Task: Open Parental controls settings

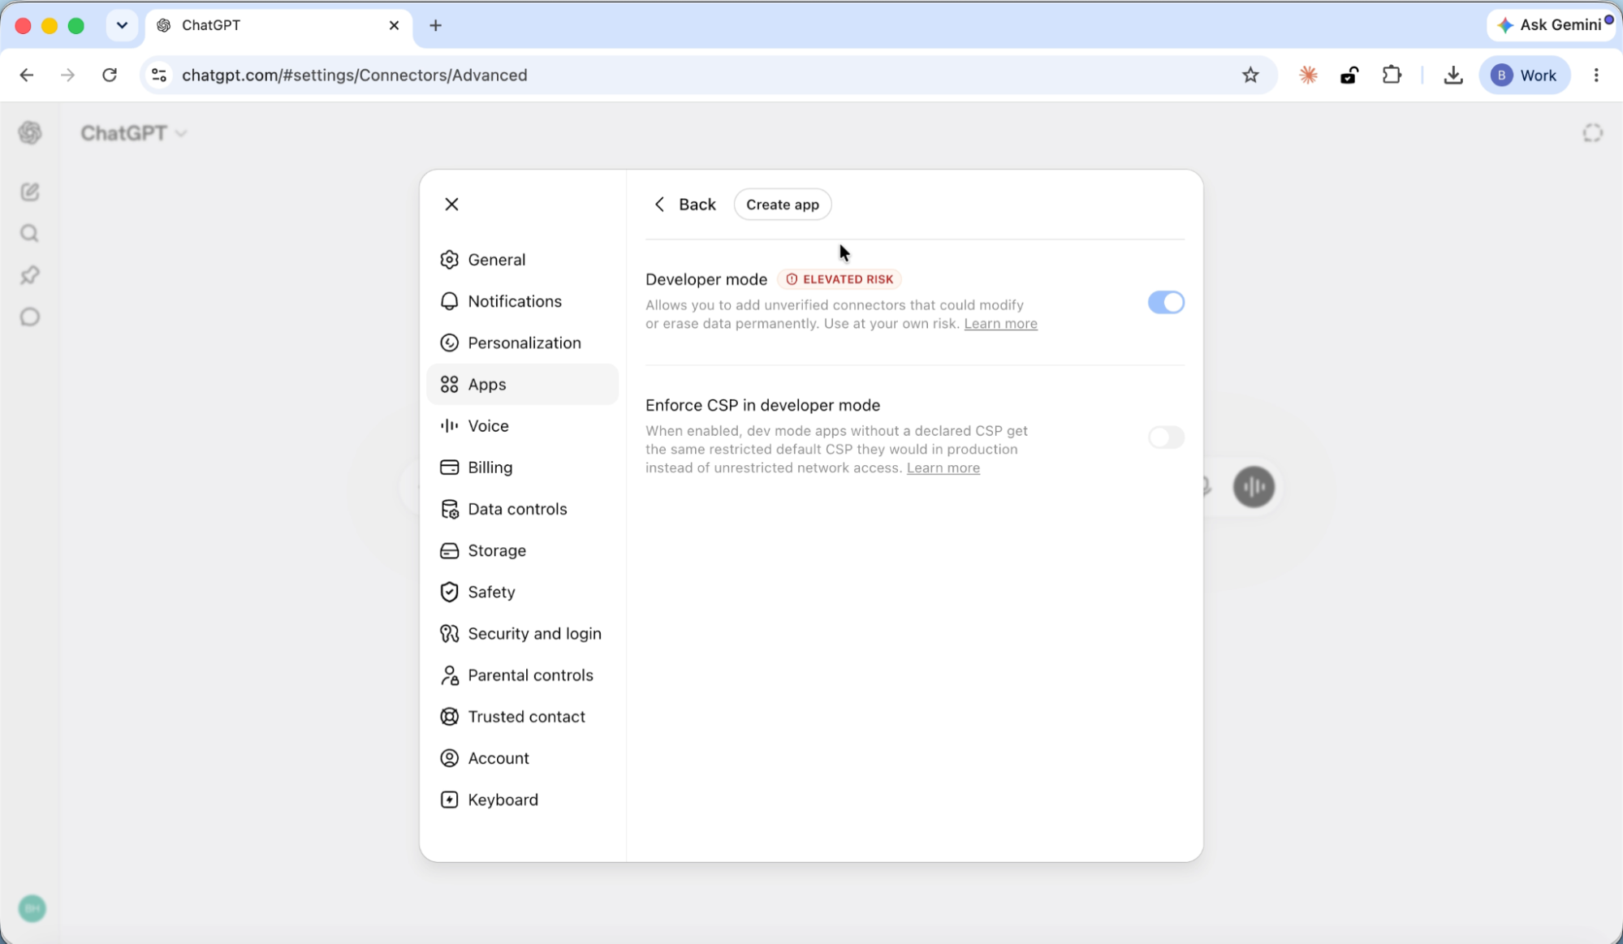Action: [x=522, y=675]
